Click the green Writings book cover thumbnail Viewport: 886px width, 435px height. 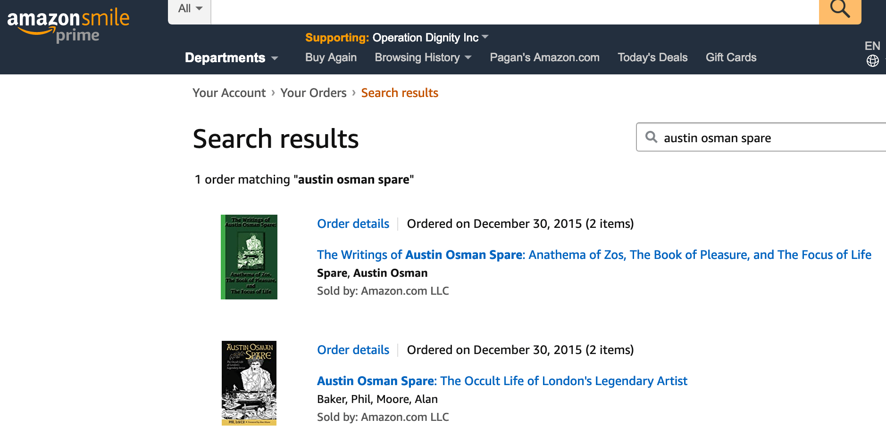(249, 257)
